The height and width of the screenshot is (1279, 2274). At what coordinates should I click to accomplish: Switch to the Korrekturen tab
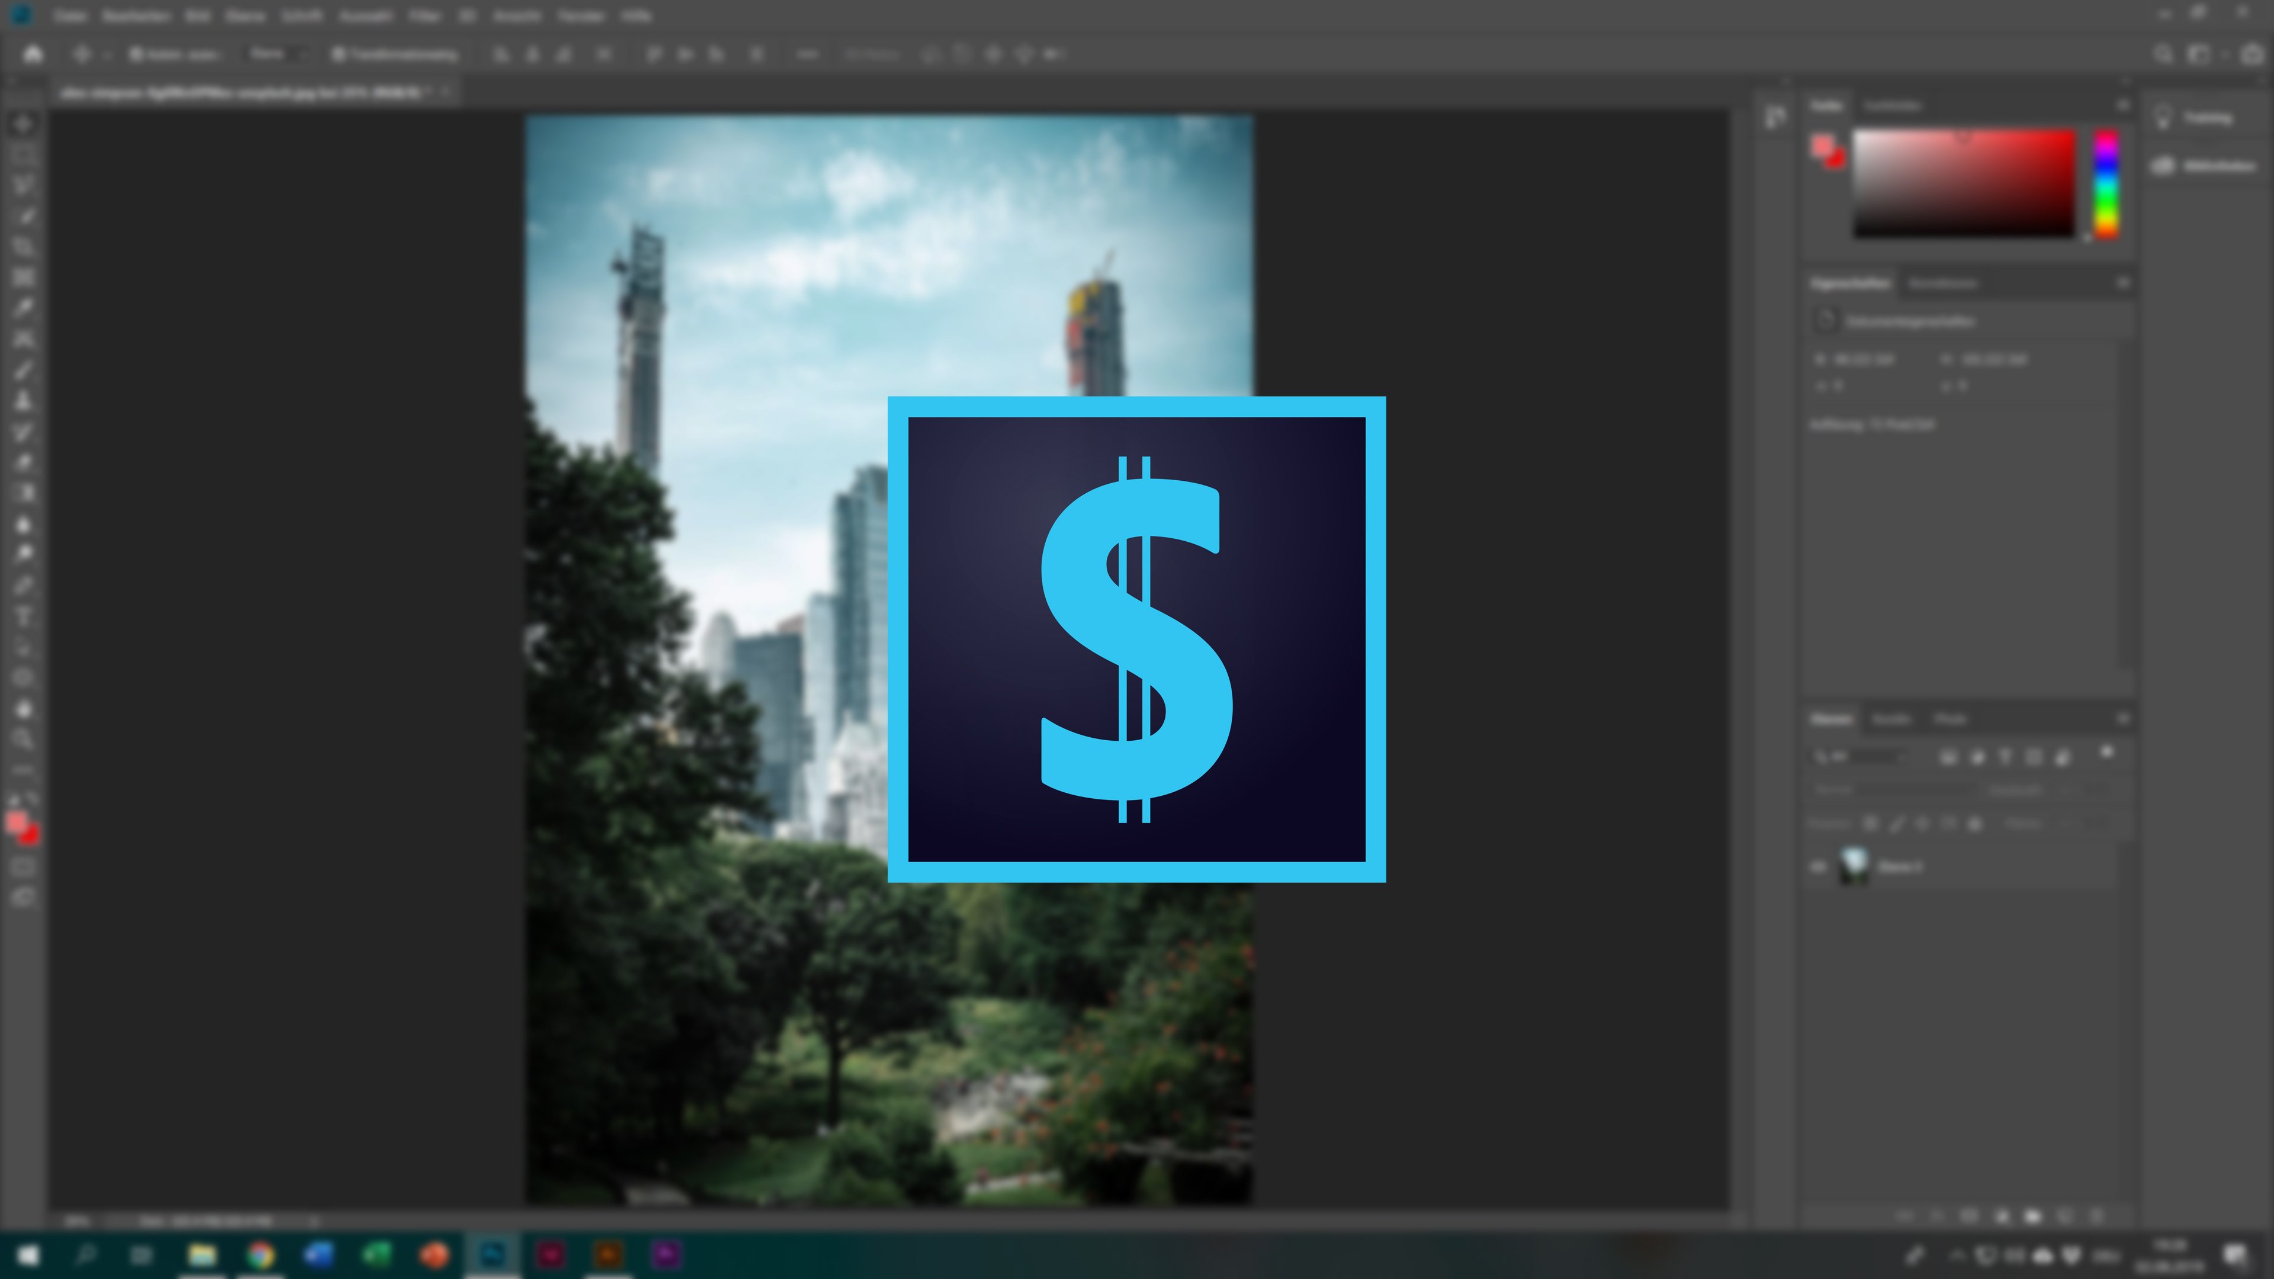tap(1943, 284)
